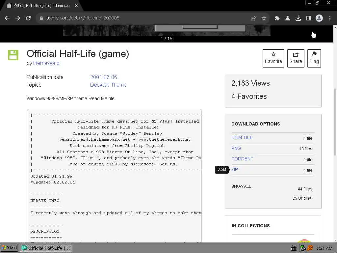
Task: Click the 1 / 19 image counter
Action: 167,39
